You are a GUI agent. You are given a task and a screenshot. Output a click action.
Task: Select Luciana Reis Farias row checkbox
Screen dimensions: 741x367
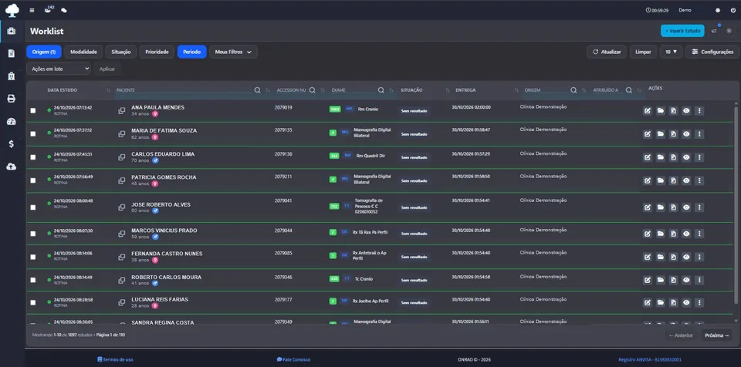(32, 303)
